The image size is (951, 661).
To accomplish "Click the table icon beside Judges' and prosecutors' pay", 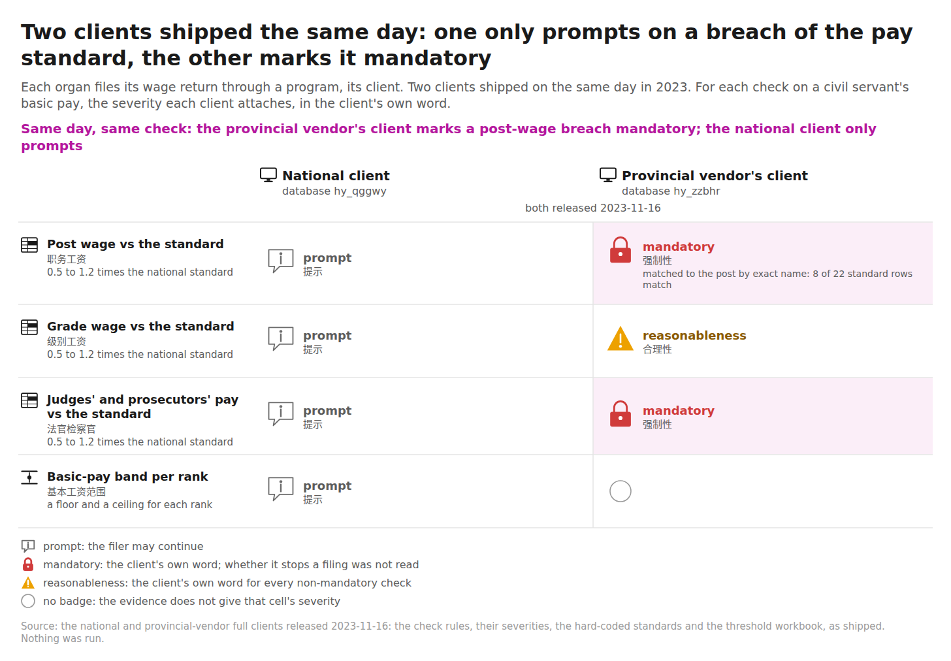I will [x=29, y=400].
